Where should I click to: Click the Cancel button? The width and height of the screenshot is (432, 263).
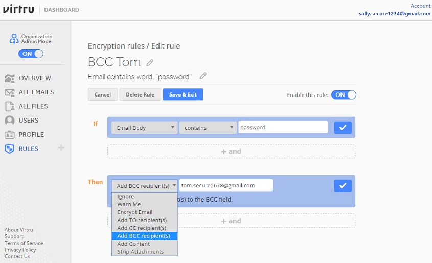click(x=103, y=94)
